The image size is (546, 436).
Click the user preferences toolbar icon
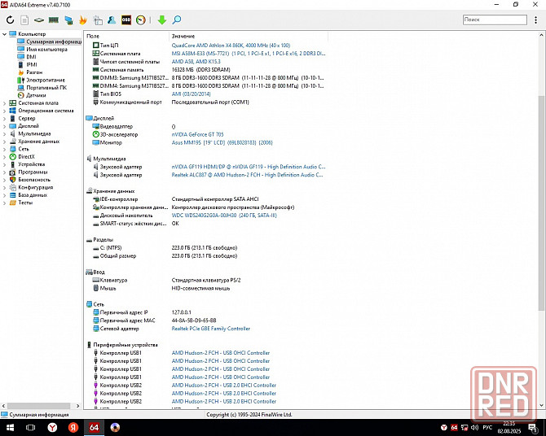[112, 20]
